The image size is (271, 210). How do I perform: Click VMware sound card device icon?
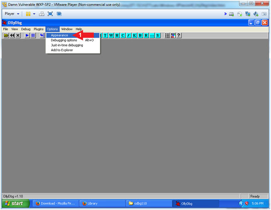256,14
